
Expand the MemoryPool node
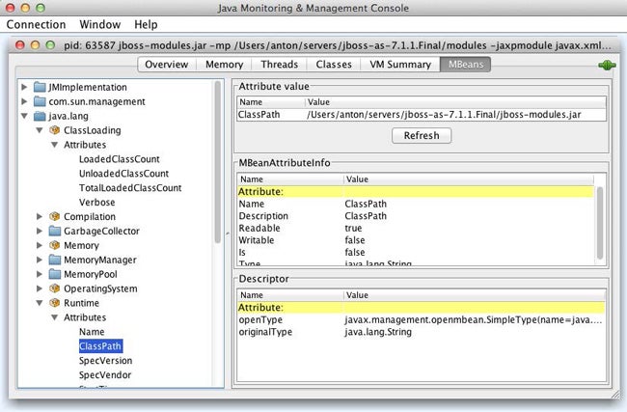pyautogui.click(x=40, y=274)
